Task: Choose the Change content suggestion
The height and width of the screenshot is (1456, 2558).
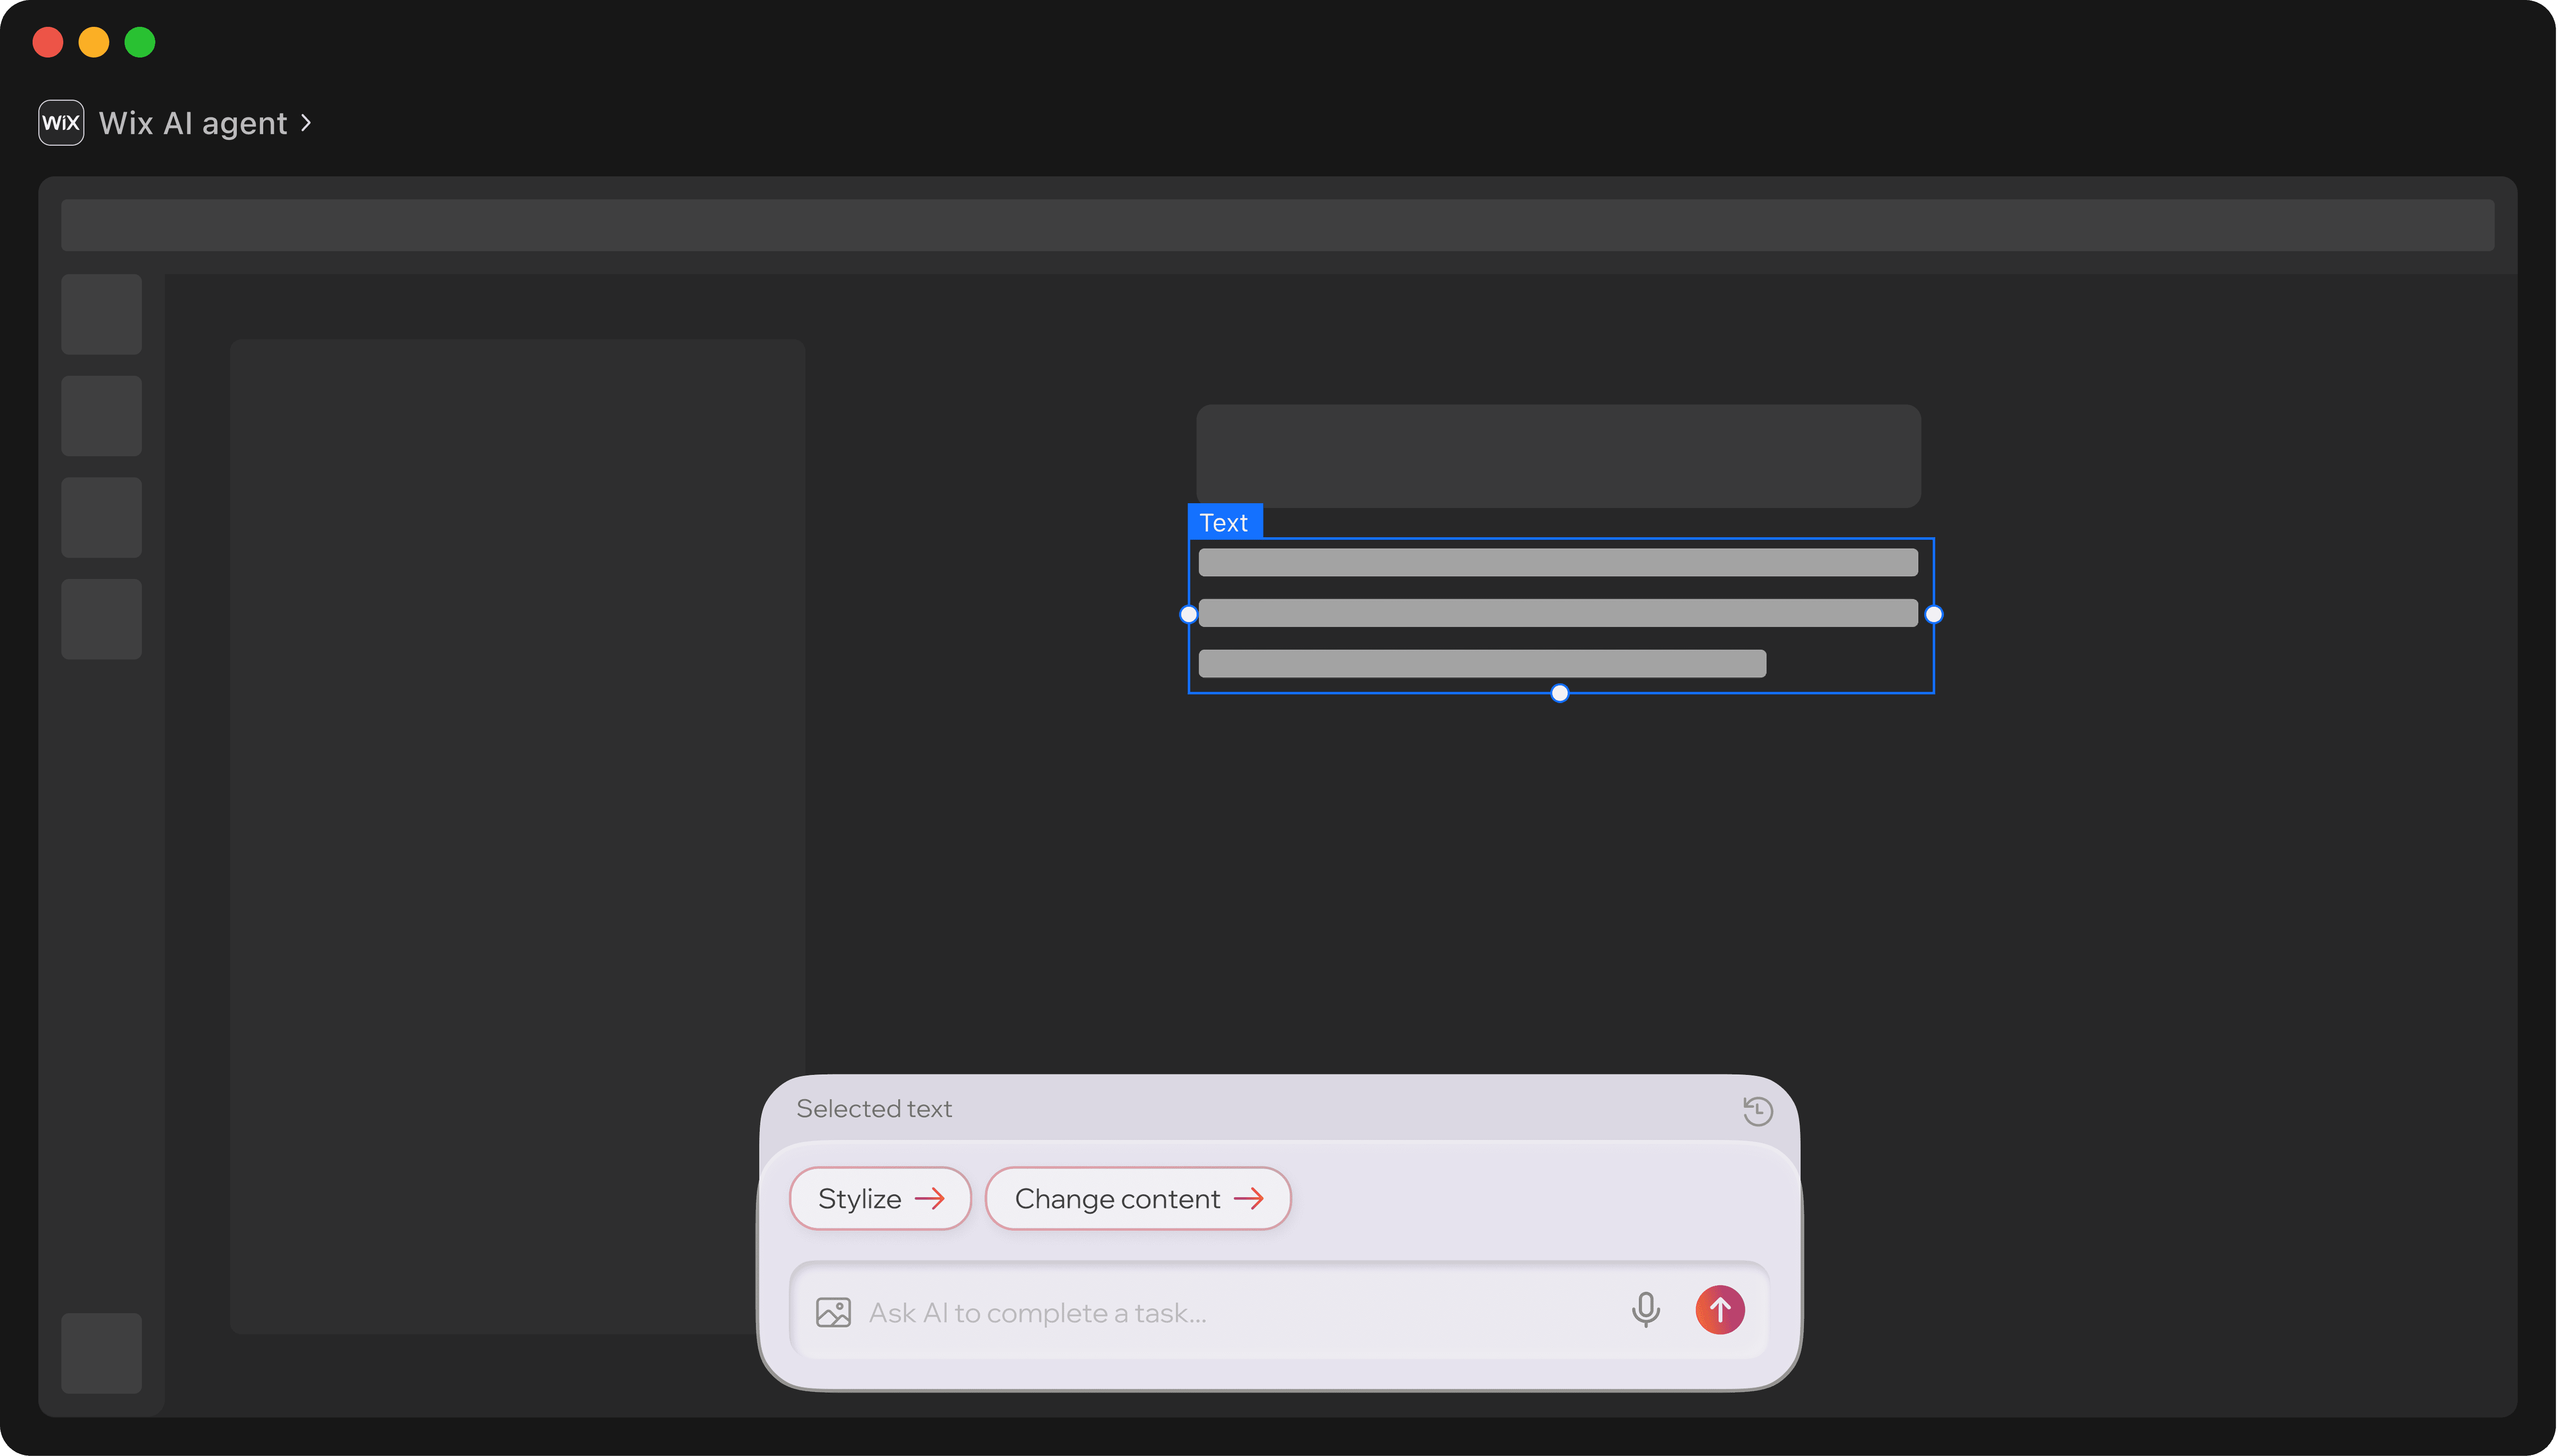Action: [1138, 1198]
